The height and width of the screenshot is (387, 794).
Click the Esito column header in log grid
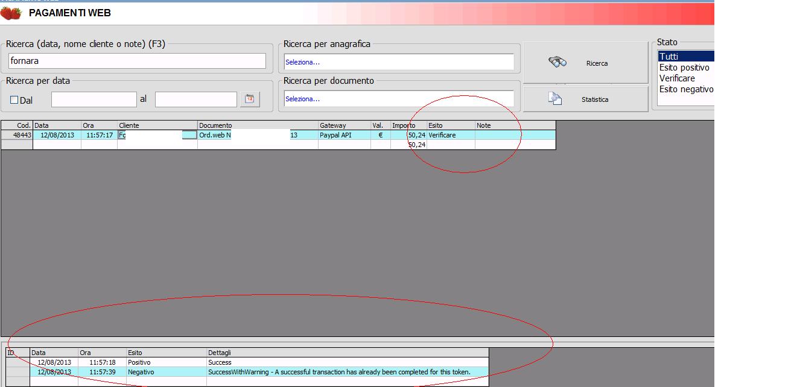click(166, 353)
